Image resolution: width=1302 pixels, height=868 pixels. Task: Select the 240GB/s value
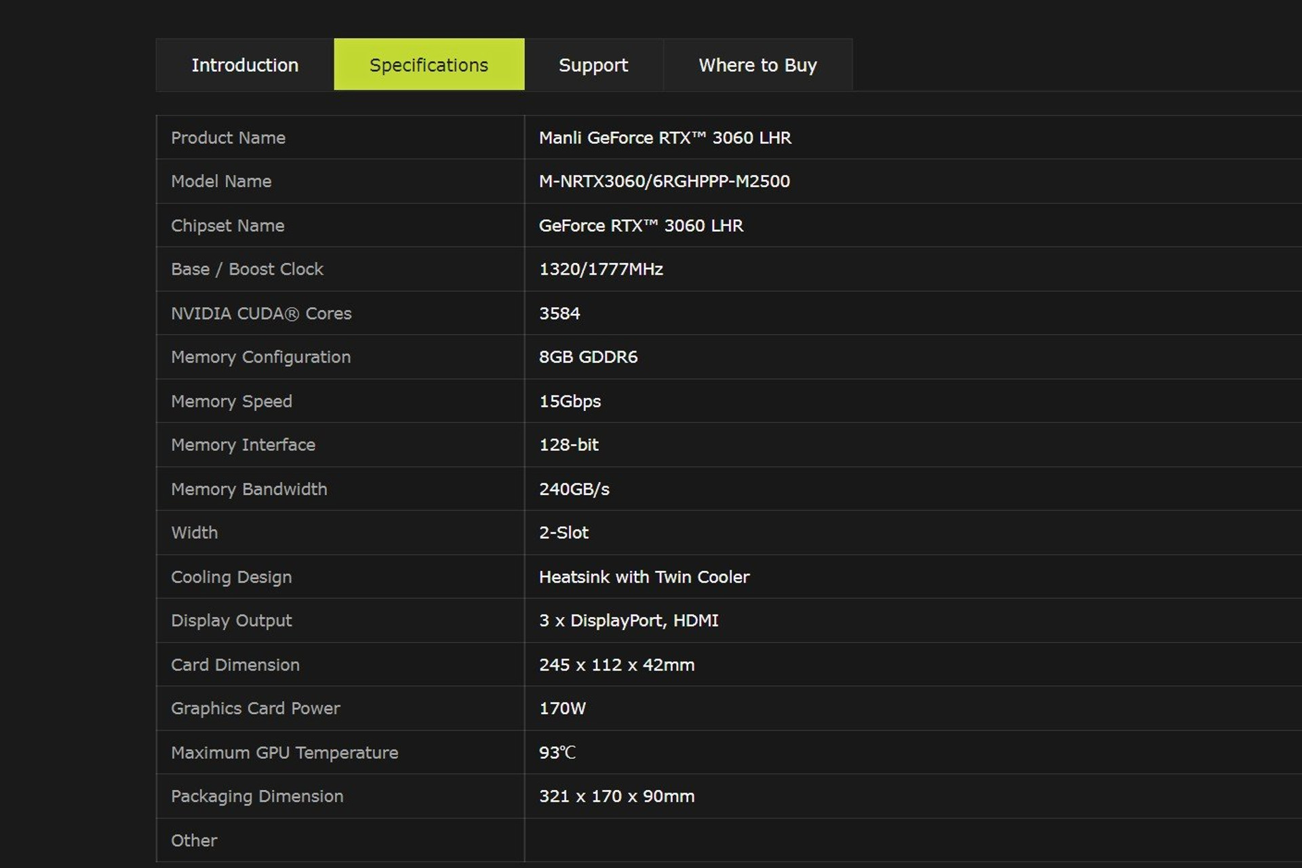click(574, 489)
